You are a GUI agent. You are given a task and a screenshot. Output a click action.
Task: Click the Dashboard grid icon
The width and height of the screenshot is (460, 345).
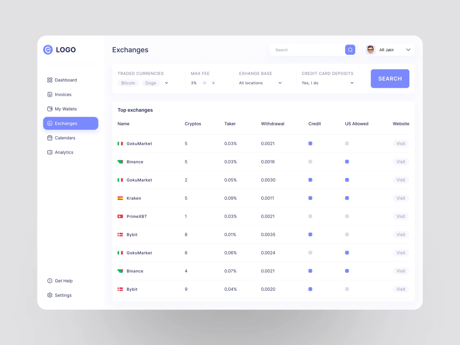[x=50, y=80]
